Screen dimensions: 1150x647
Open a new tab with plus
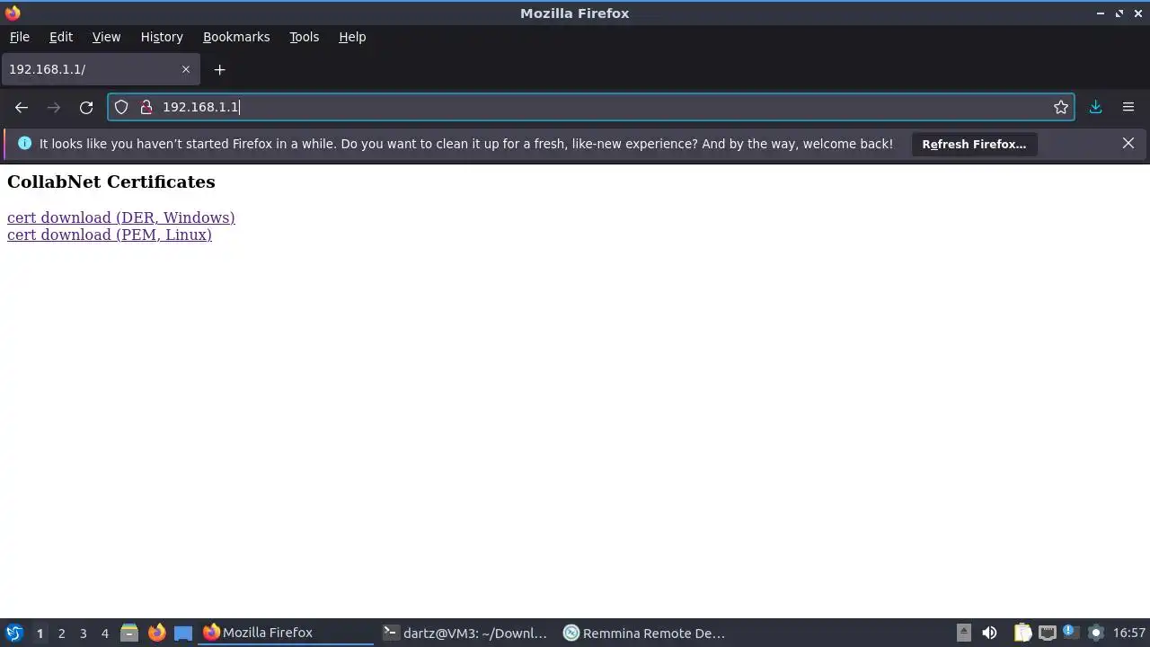[219, 69]
